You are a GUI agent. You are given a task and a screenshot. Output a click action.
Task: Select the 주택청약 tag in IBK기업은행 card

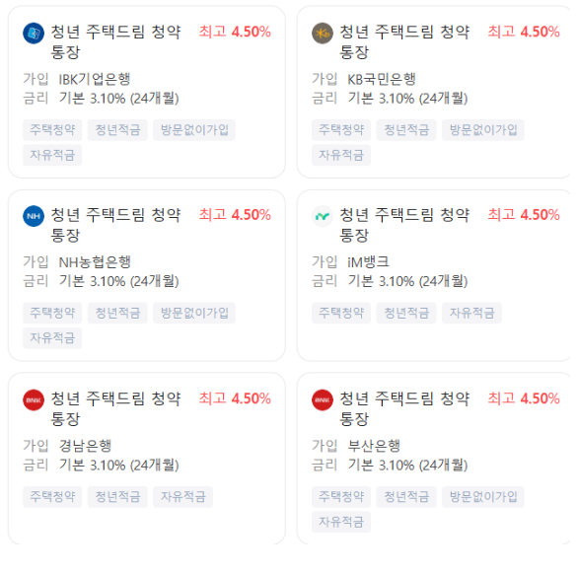coord(52,130)
